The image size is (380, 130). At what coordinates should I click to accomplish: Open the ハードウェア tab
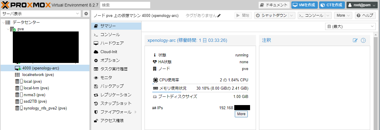point(112,43)
